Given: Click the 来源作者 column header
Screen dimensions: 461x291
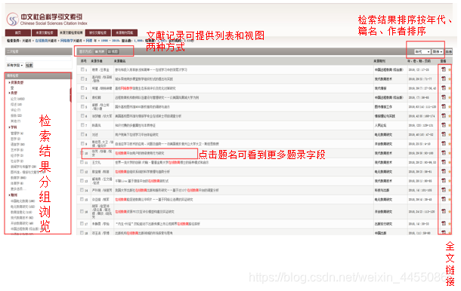Looking at the screenshot, I should point(97,61).
